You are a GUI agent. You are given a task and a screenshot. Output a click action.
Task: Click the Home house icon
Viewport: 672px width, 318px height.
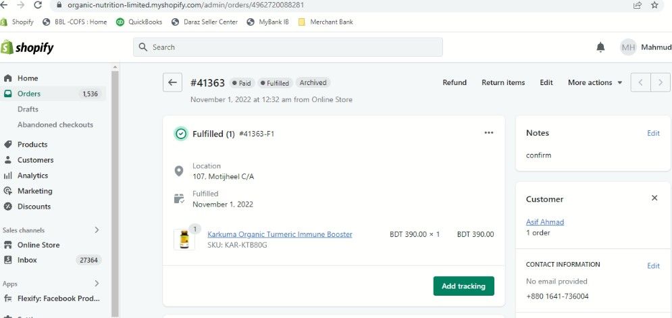coord(7,78)
